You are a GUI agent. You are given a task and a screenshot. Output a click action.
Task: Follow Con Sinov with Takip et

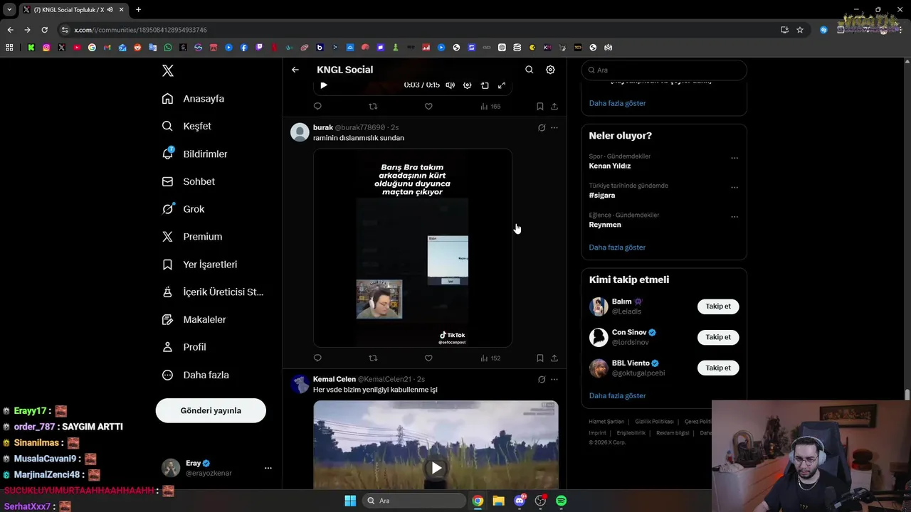click(x=718, y=337)
